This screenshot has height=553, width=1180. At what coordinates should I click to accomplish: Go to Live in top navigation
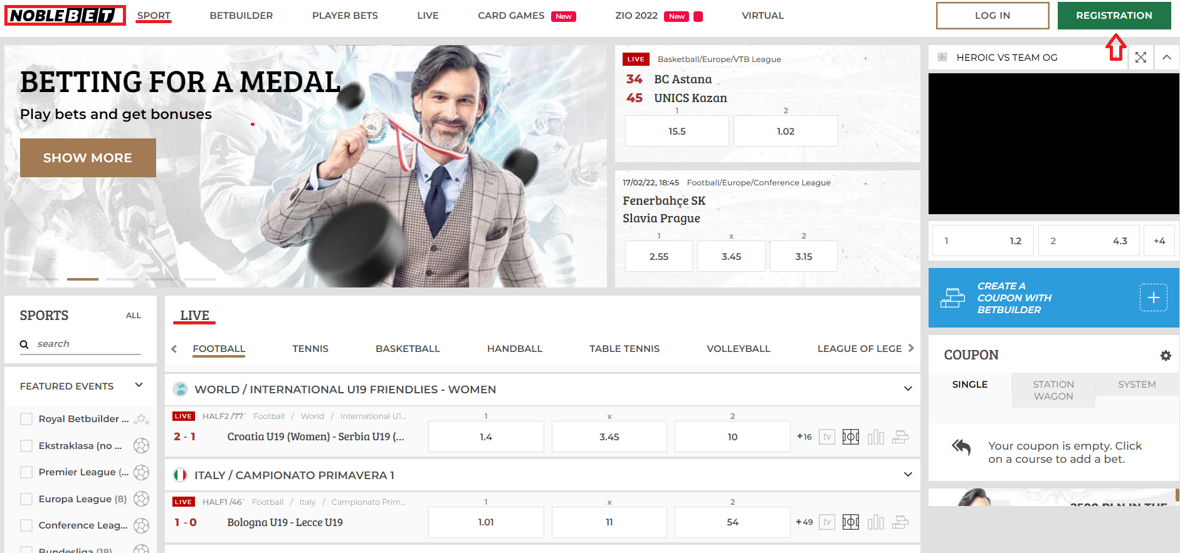pyautogui.click(x=428, y=16)
